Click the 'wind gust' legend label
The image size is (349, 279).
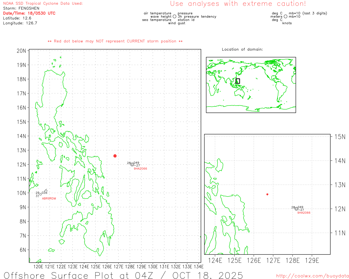pyautogui.click(x=177, y=23)
